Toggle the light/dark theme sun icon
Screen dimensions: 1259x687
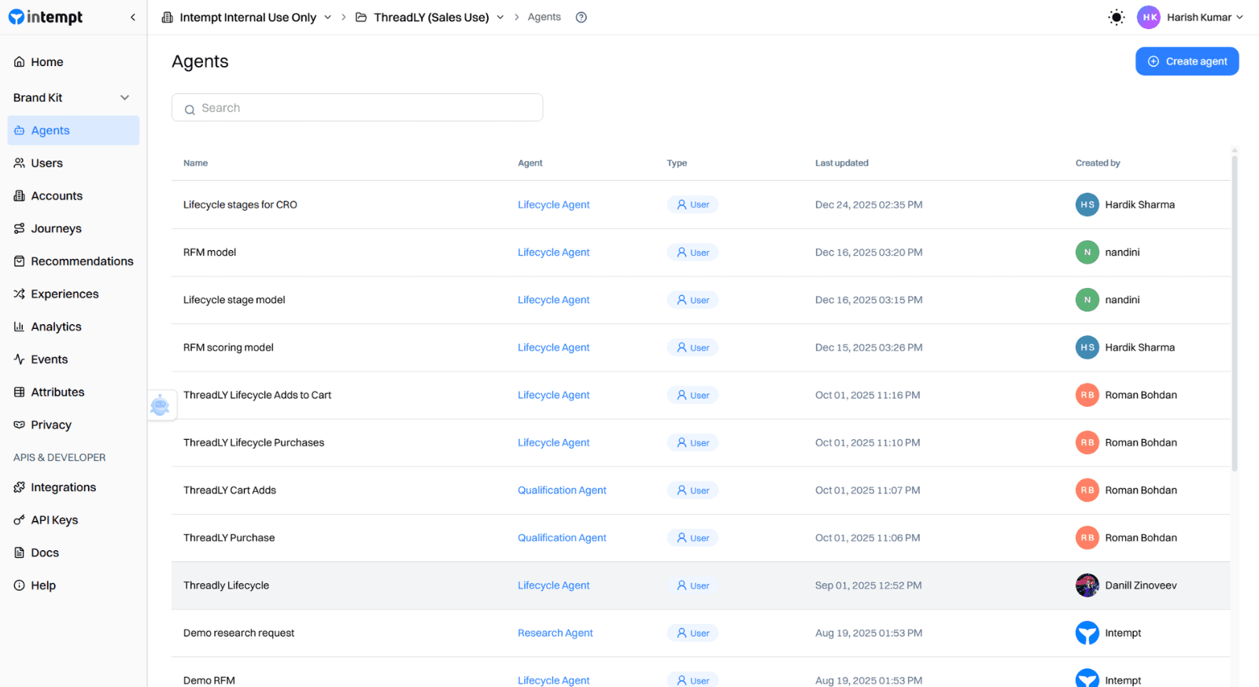pyautogui.click(x=1116, y=17)
